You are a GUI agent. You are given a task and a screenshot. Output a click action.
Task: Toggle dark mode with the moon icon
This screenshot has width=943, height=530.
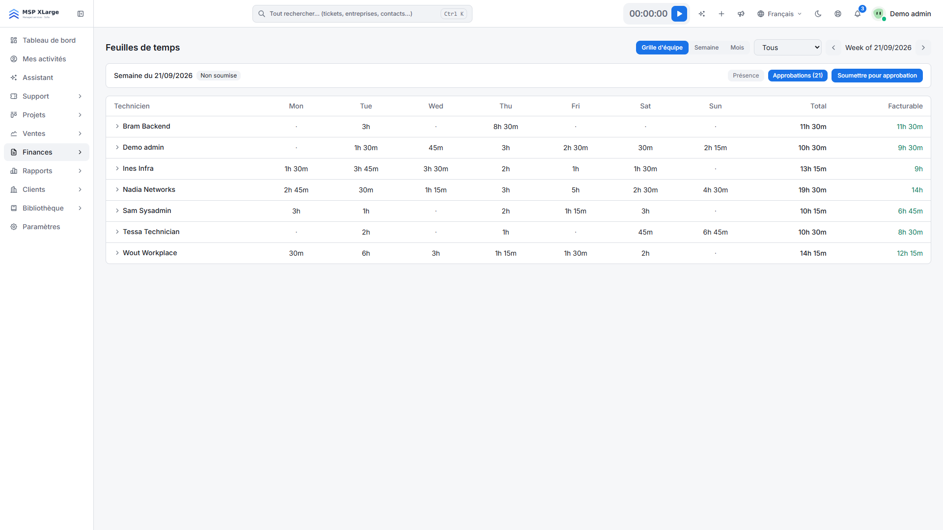(x=818, y=14)
